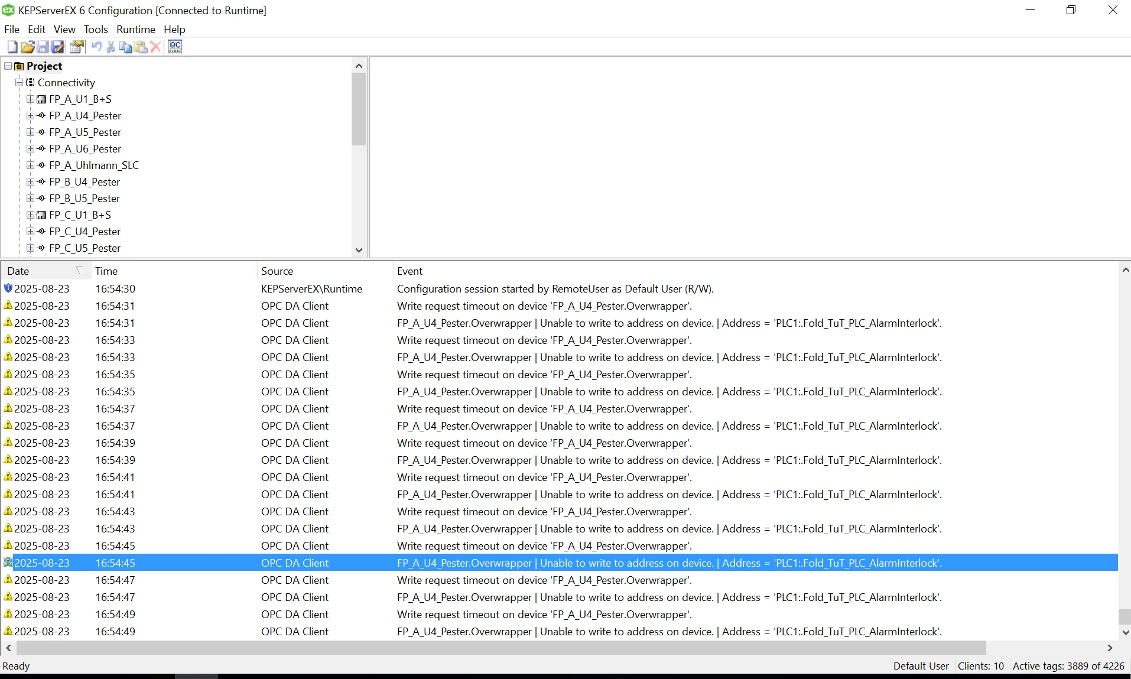Expand the FP_A_U1_B+S channel

[30, 99]
